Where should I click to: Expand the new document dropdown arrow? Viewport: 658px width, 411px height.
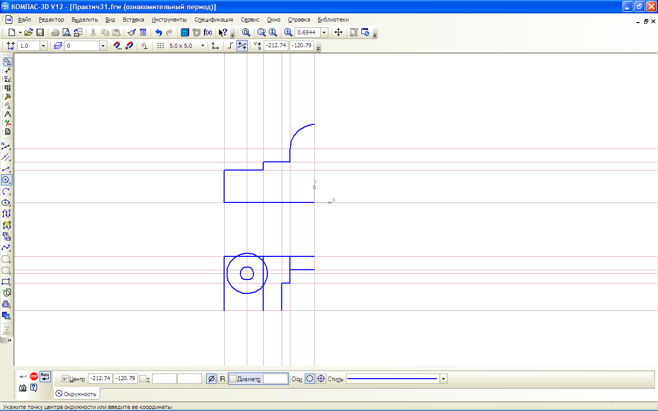[20, 32]
